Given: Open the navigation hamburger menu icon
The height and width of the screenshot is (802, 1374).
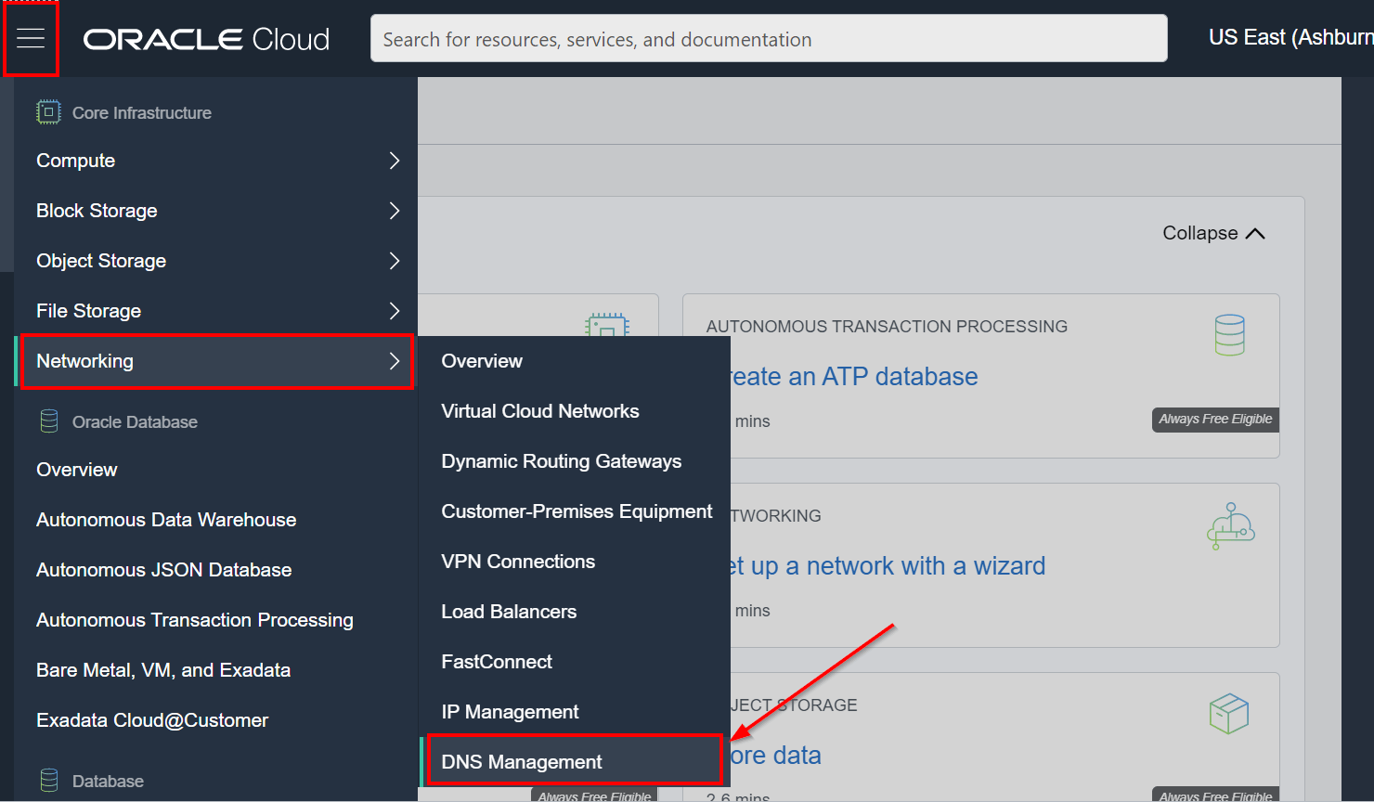Looking at the screenshot, I should (31, 37).
